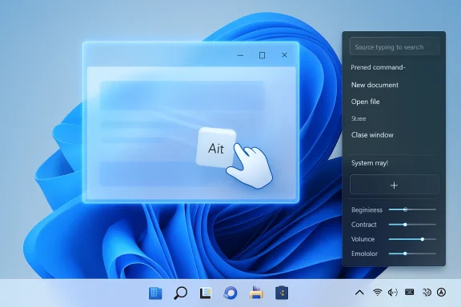The height and width of the screenshot is (307, 461).
Task: Show hidden tray icons chevron
Action: 359,293
